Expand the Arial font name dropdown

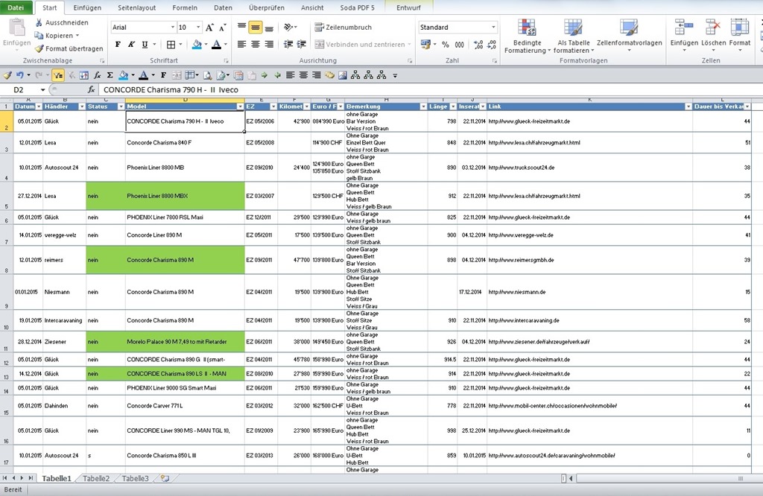pos(171,28)
